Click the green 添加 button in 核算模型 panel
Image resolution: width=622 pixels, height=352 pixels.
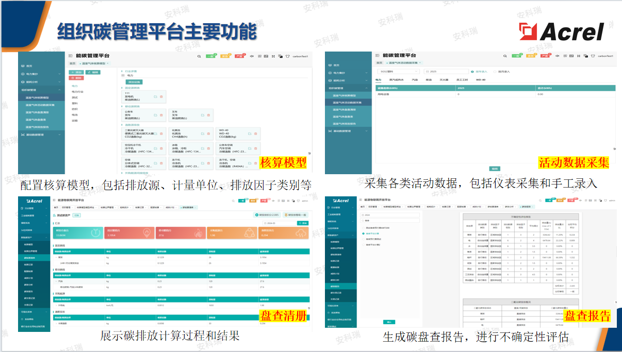76,72
